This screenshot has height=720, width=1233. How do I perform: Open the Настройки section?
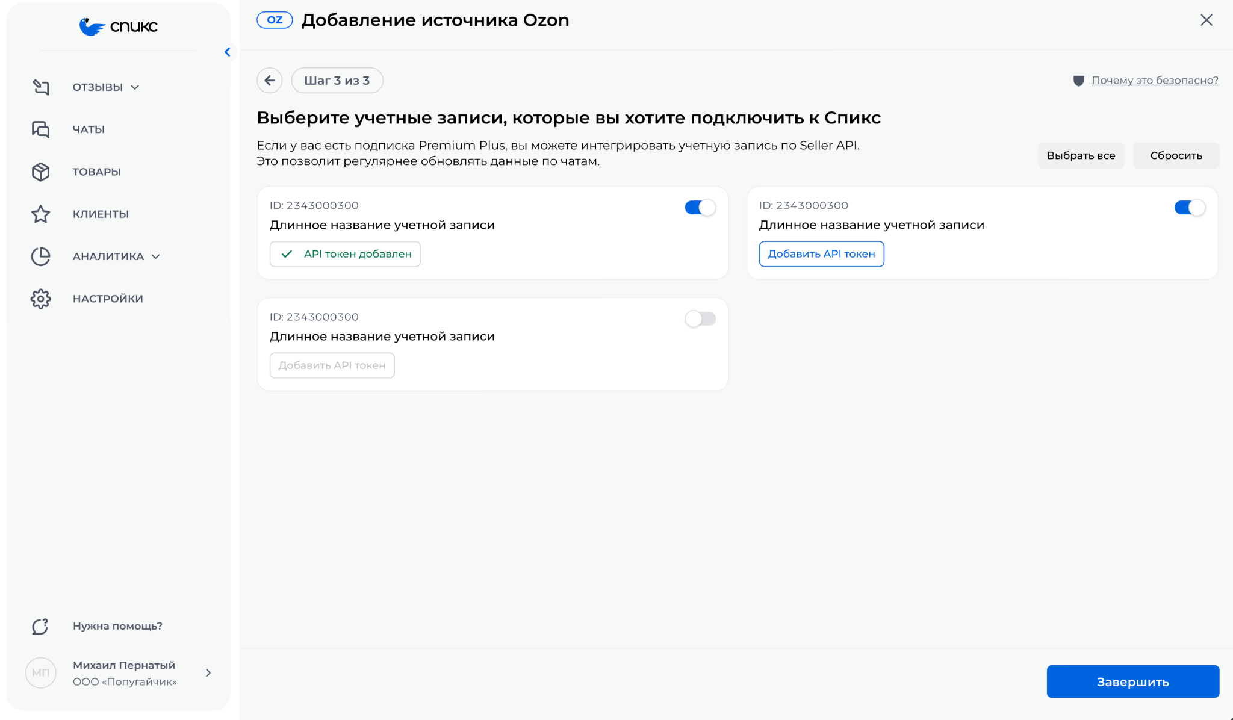click(x=108, y=299)
